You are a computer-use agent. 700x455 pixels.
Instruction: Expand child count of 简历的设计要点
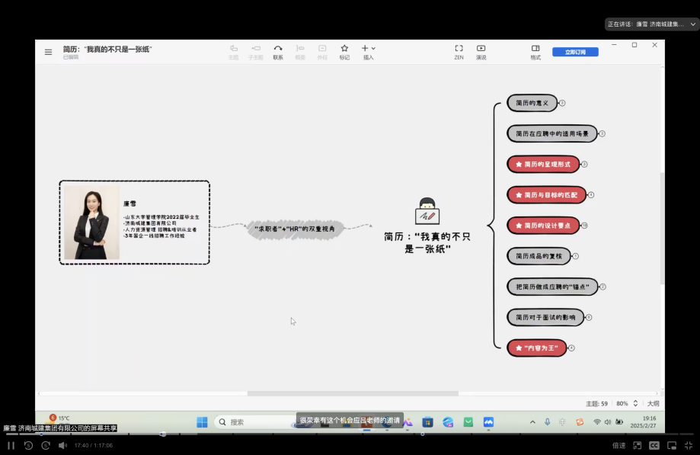[584, 226]
